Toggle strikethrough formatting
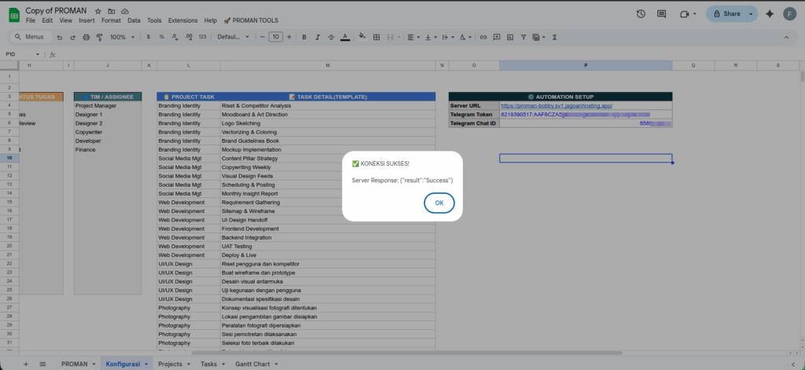Screen dimensions: 805x370 coord(331,37)
